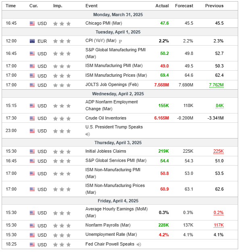The height and width of the screenshot is (252, 241).
Task: Click the US flag in the S&P Global Services PMI row
Action: (32, 161)
